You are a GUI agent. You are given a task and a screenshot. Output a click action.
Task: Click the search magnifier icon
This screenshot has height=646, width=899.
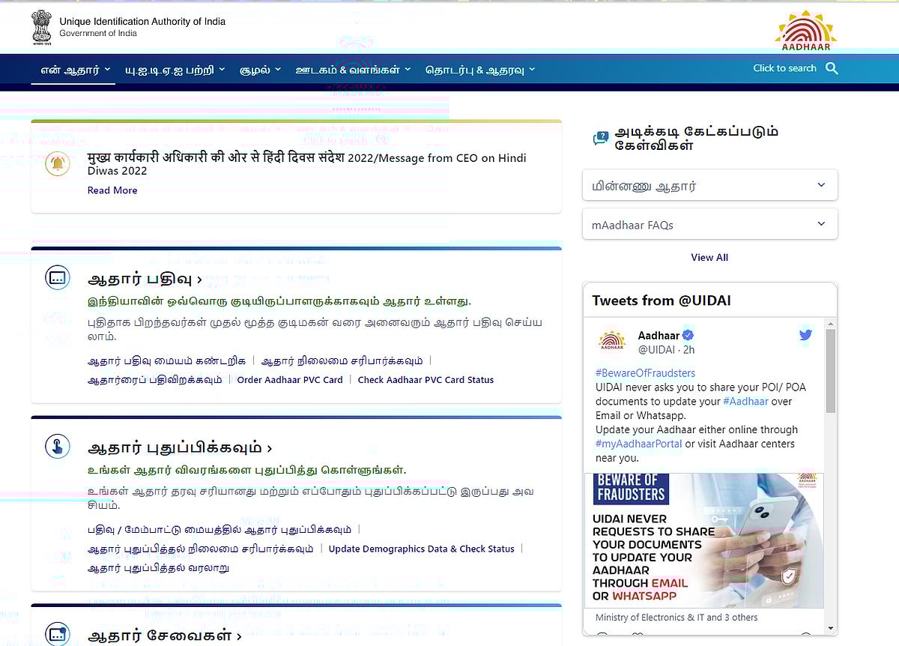pos(832,67)
